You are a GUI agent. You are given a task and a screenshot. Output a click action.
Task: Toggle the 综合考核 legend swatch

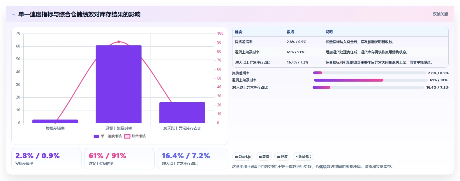pyautogui.click(x=127, y=136)
